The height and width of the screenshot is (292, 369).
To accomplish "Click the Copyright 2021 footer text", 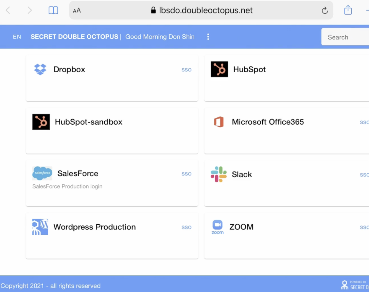I will click(50, 286).
